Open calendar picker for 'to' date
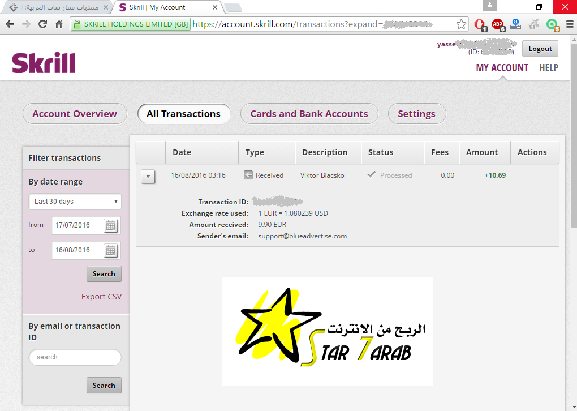 tap(111, 250)
